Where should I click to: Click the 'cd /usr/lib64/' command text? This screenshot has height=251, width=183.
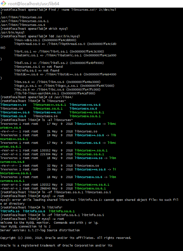pyautogui.click(x=61, y=97)
